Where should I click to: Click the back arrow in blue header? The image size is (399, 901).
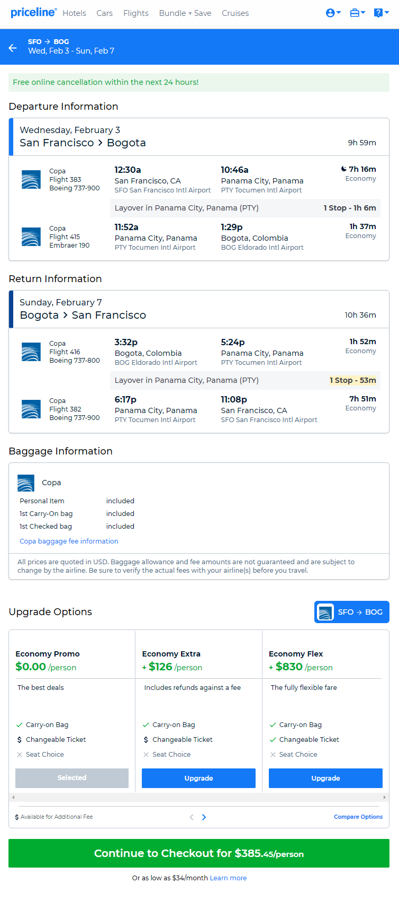(x=13, y=48)
